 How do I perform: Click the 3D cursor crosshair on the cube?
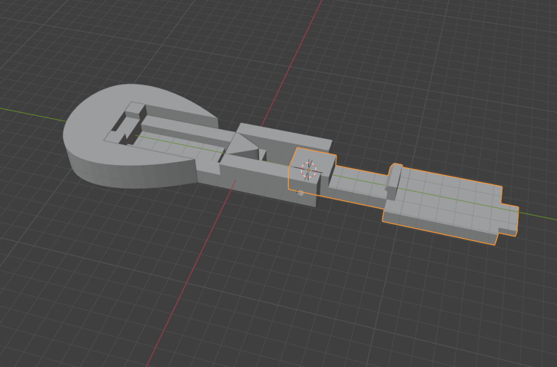(x=308, y=169)
